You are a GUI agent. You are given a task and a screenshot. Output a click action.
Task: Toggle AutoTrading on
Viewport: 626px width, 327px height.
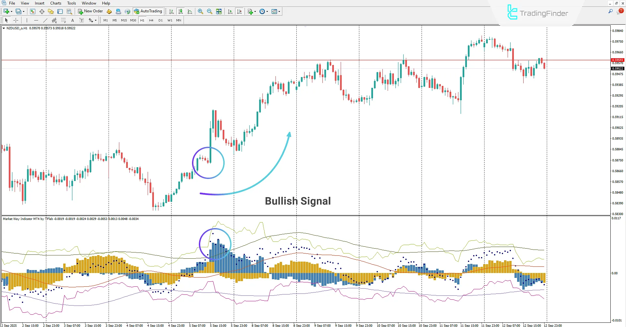[x=148, y=11]
